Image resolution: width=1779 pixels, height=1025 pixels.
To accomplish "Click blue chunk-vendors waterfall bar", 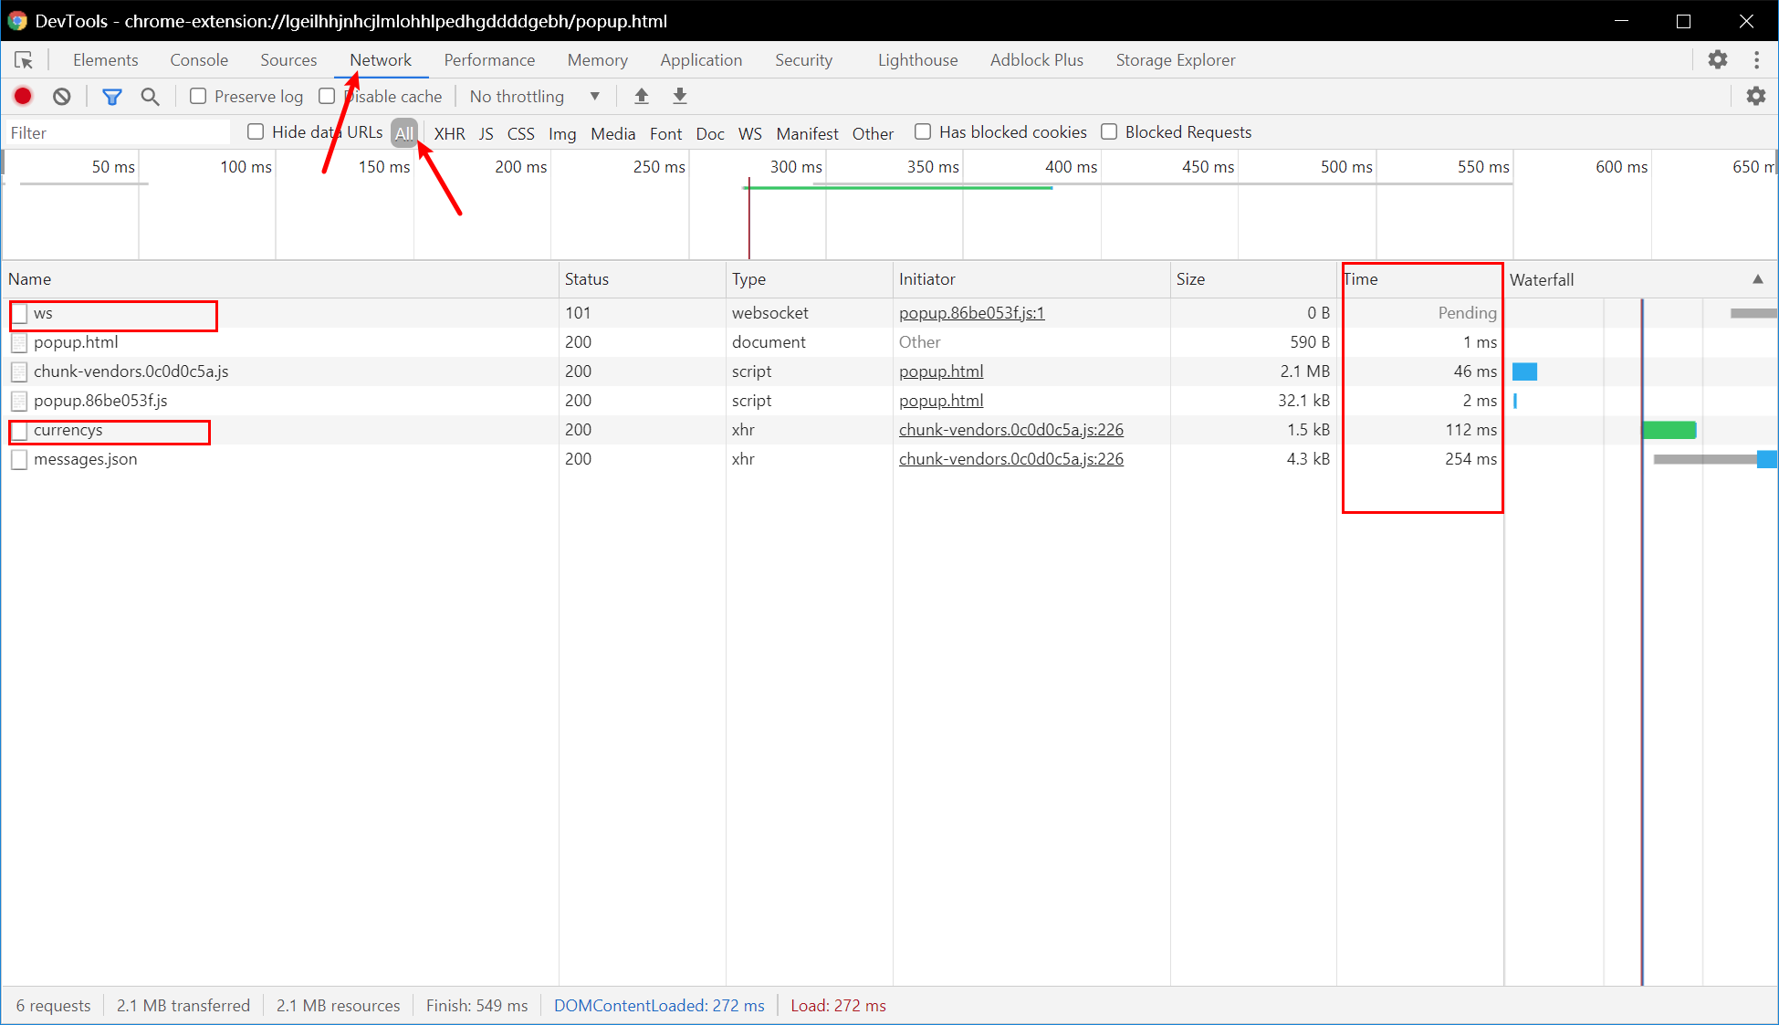I will 1524,371.
